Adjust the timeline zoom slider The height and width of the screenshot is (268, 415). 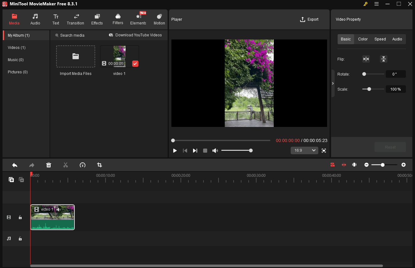[383, 165]
